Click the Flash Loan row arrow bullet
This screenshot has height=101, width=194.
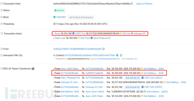point(54,38)
